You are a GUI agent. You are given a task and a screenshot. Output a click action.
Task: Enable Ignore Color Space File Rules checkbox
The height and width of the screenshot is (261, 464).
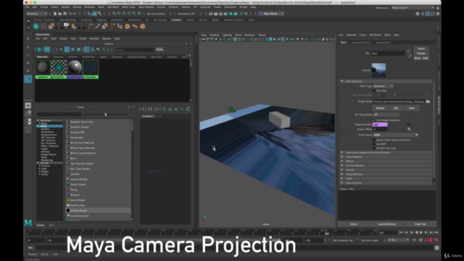pyautogui.click(x=374, y=140)
